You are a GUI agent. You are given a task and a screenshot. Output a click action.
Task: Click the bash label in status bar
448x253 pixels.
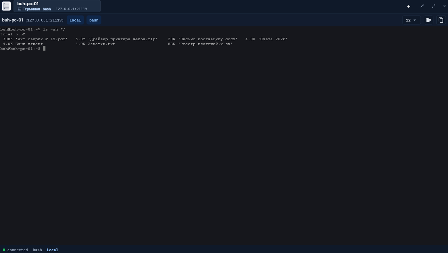click(37, 250)
